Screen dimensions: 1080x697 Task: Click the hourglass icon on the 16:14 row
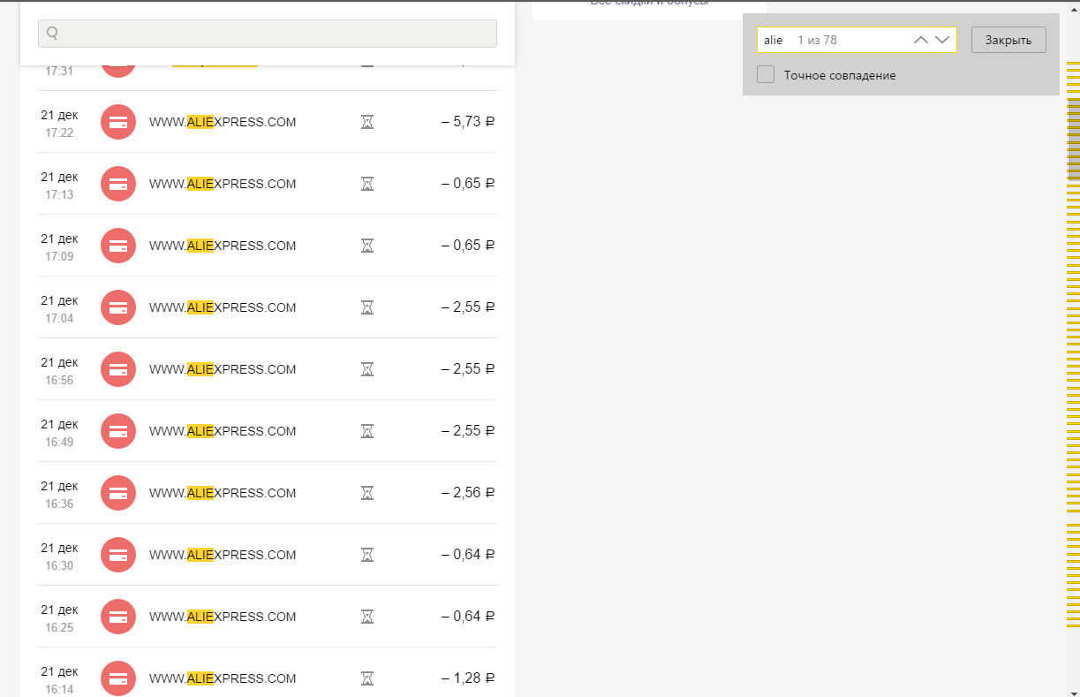click(367, 678)
